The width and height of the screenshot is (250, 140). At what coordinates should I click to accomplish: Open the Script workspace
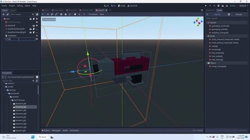(121, 6)
